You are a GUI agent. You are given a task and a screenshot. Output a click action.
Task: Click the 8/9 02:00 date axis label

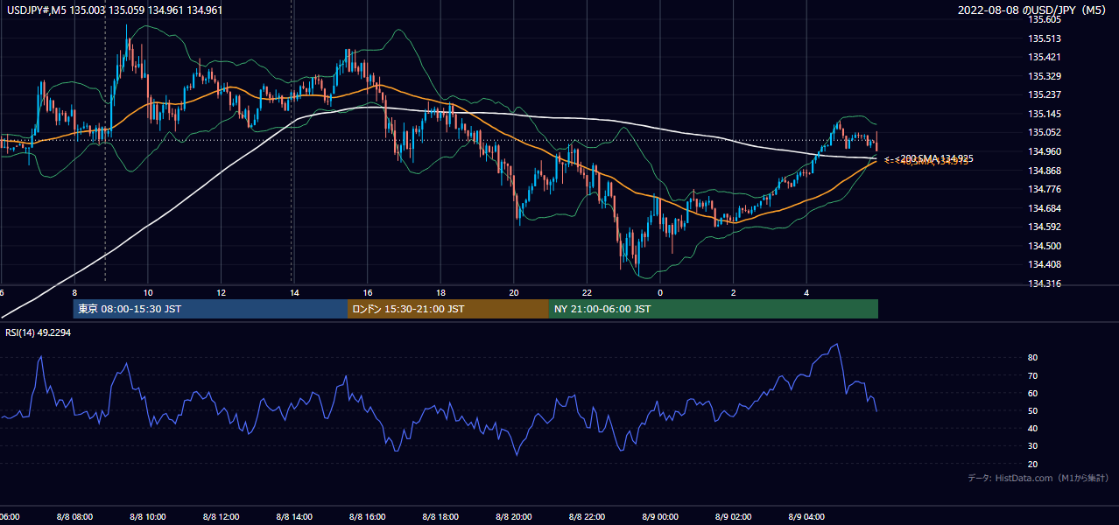tap(734, 517)
